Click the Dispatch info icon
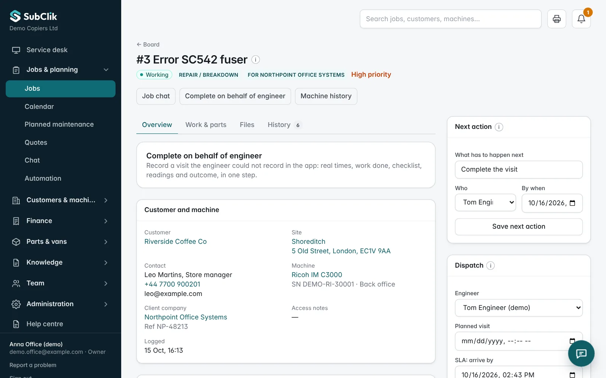This screenshot has width=606, height=378. [490, 266]
